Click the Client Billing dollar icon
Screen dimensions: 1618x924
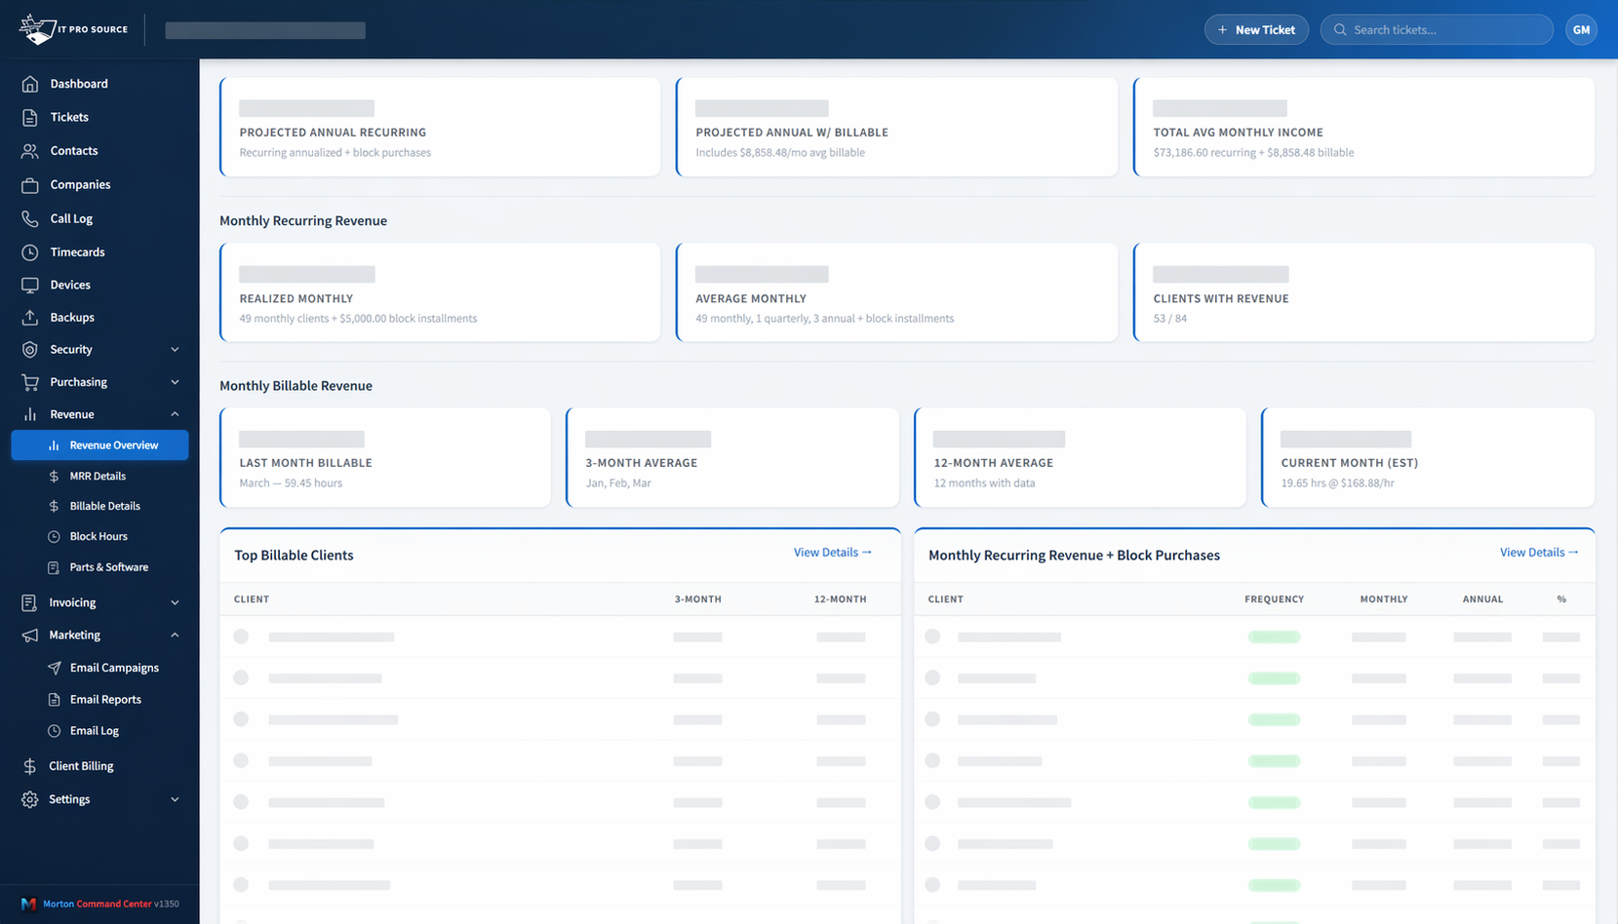[30, 765]
